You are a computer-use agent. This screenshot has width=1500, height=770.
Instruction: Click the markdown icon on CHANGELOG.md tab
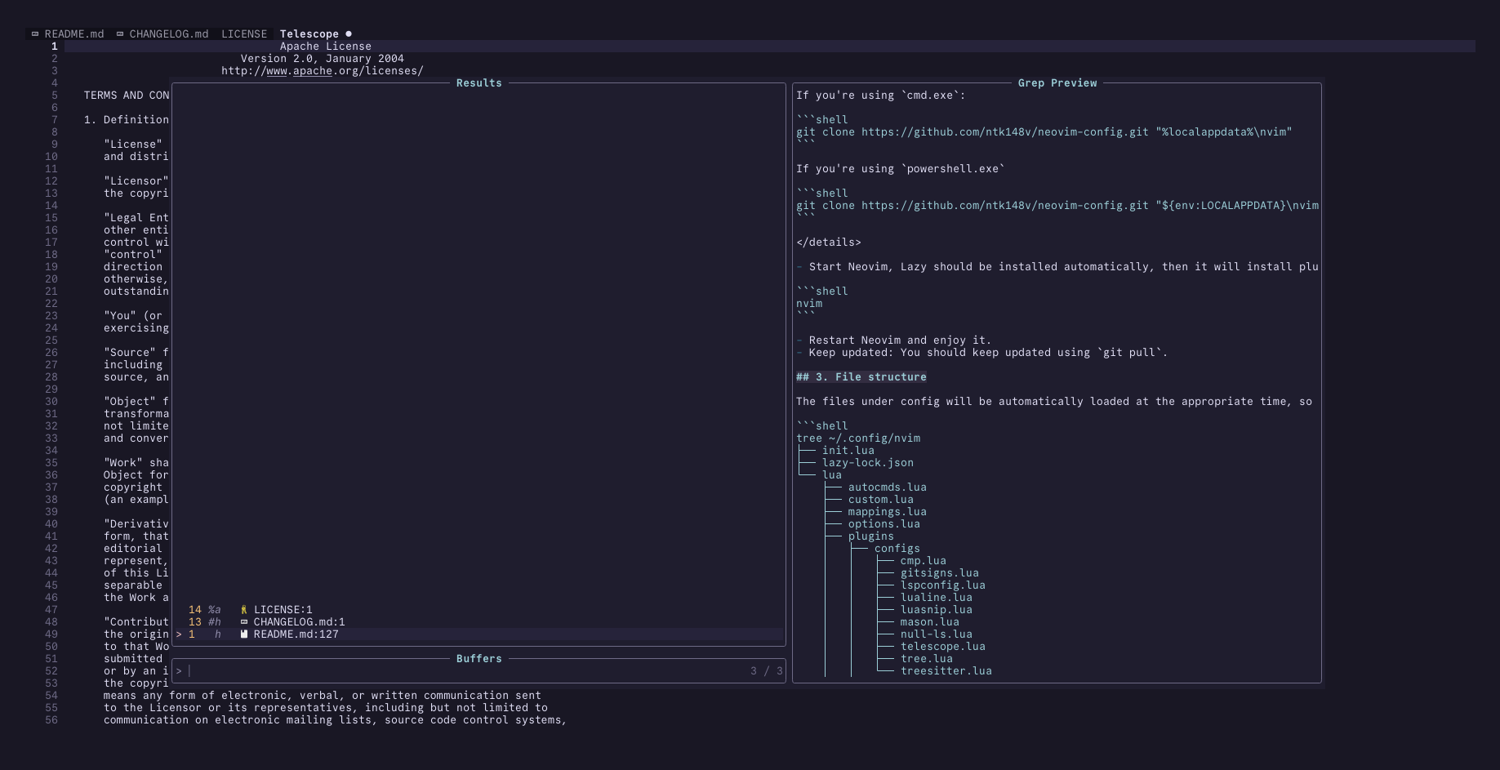(120, 34)
